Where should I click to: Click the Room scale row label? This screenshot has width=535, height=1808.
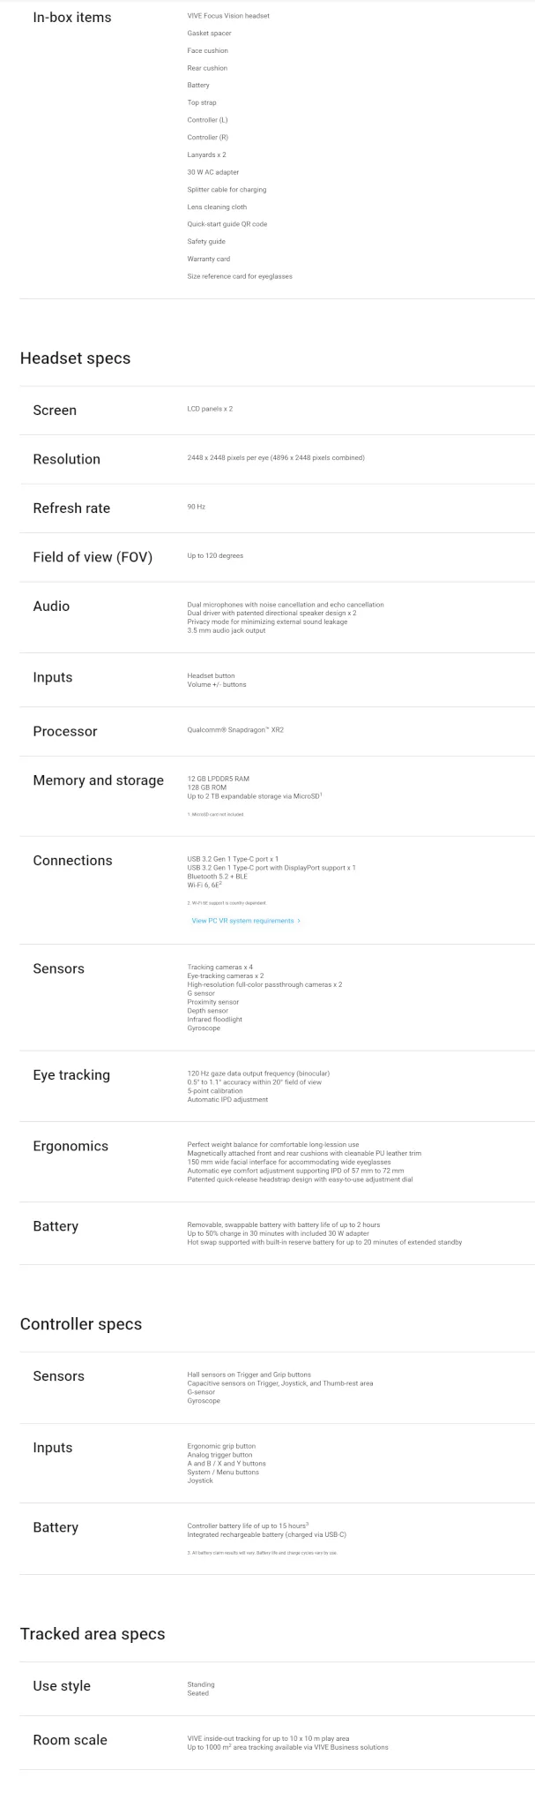(70, 1740)
